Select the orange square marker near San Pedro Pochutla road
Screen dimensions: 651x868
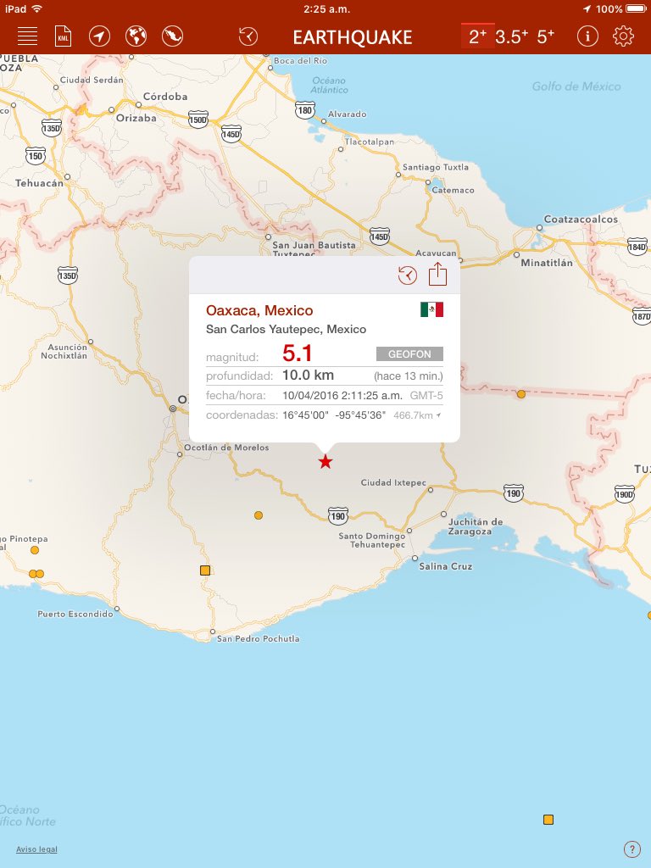pyautogui.click(x=205, y=570)
